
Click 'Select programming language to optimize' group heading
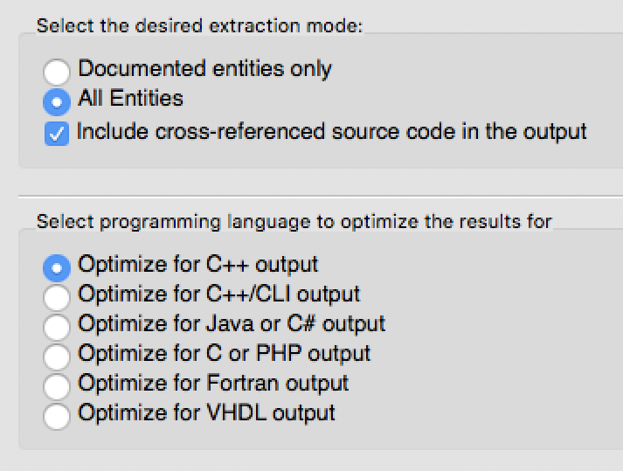(x=294, y=222)
